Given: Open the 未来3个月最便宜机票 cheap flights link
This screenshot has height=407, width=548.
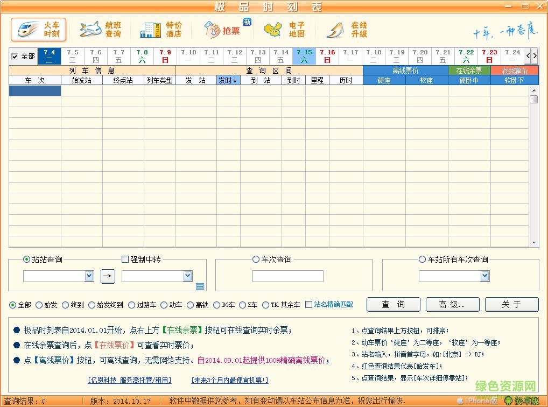Looking at the screenshot, I should point(229,380).
